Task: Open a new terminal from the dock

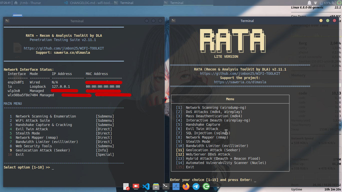Action: click(166, 186)
